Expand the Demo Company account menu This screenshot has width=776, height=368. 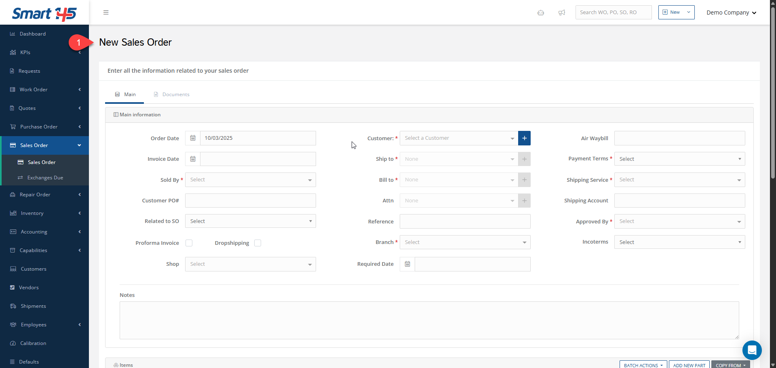[x=731, y=13]
